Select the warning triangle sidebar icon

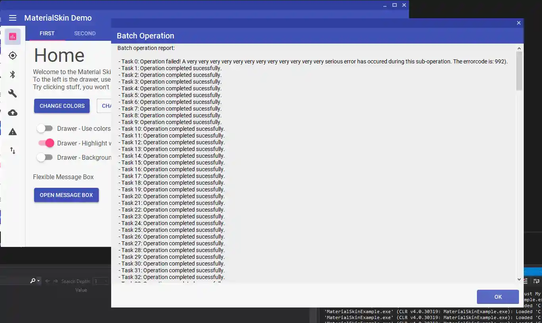pyautogui.click(x=12, y=131)
